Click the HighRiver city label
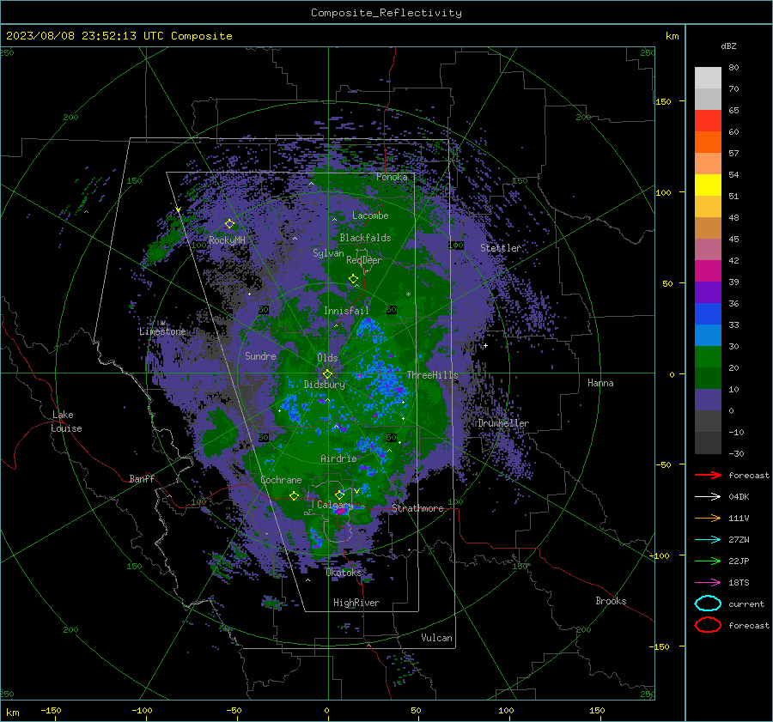 pos(356,603)
